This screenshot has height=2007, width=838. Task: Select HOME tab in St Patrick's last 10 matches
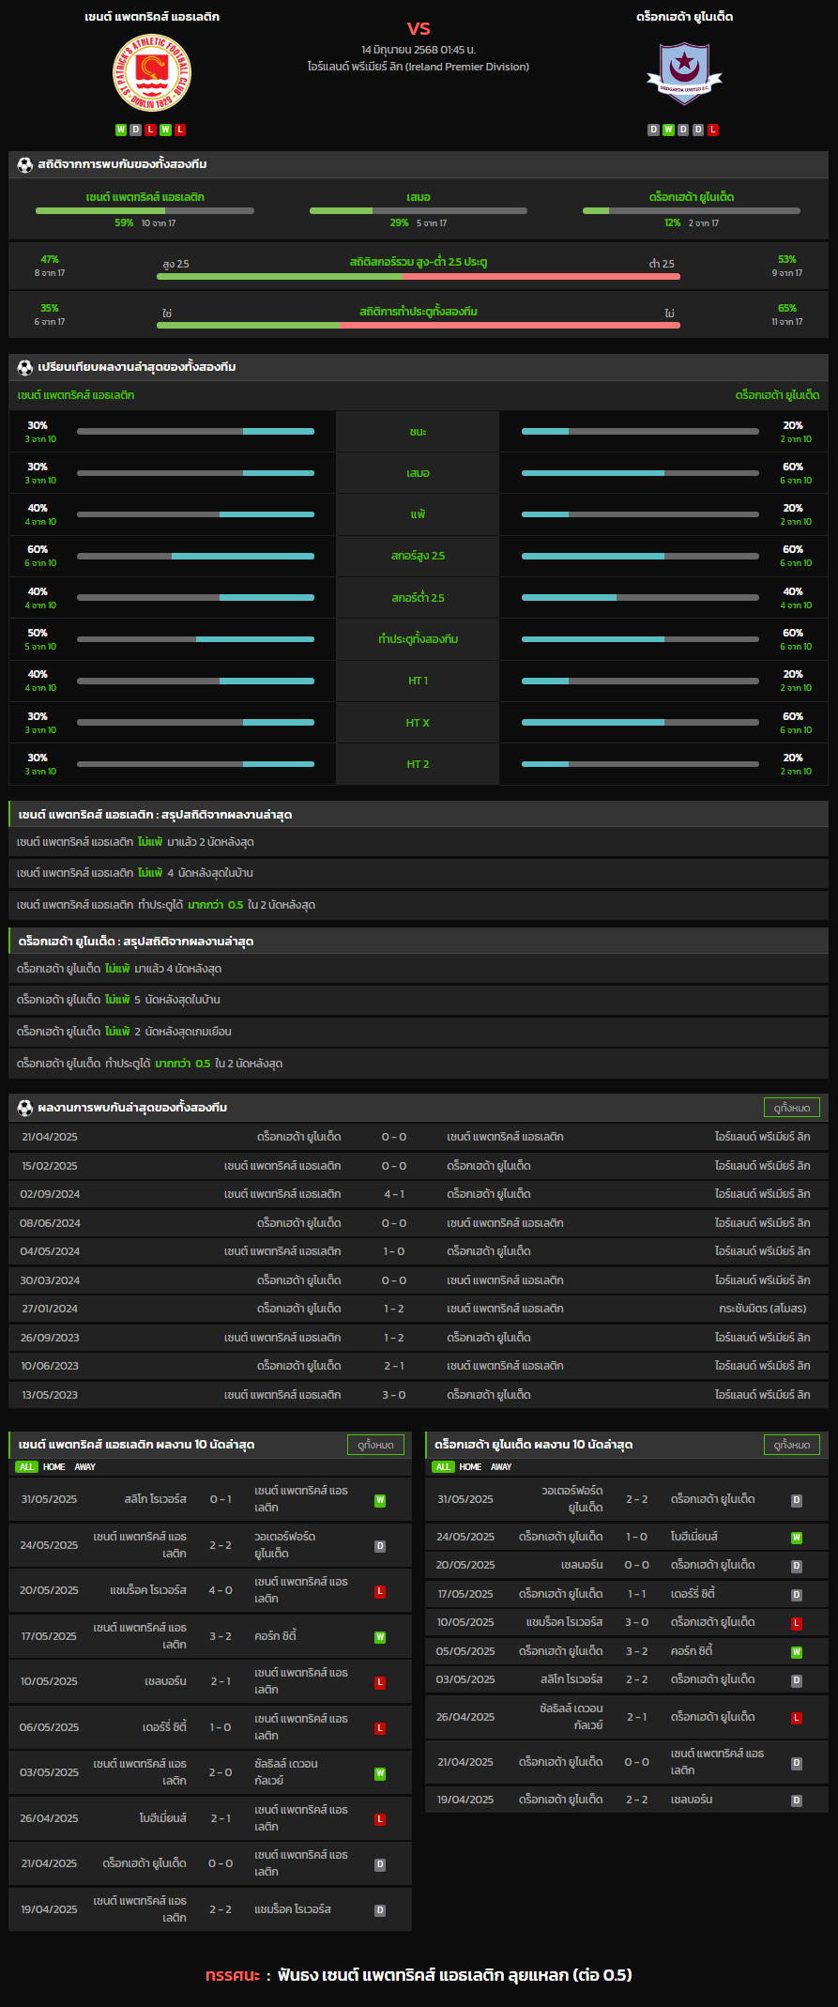coord(54,1466)
